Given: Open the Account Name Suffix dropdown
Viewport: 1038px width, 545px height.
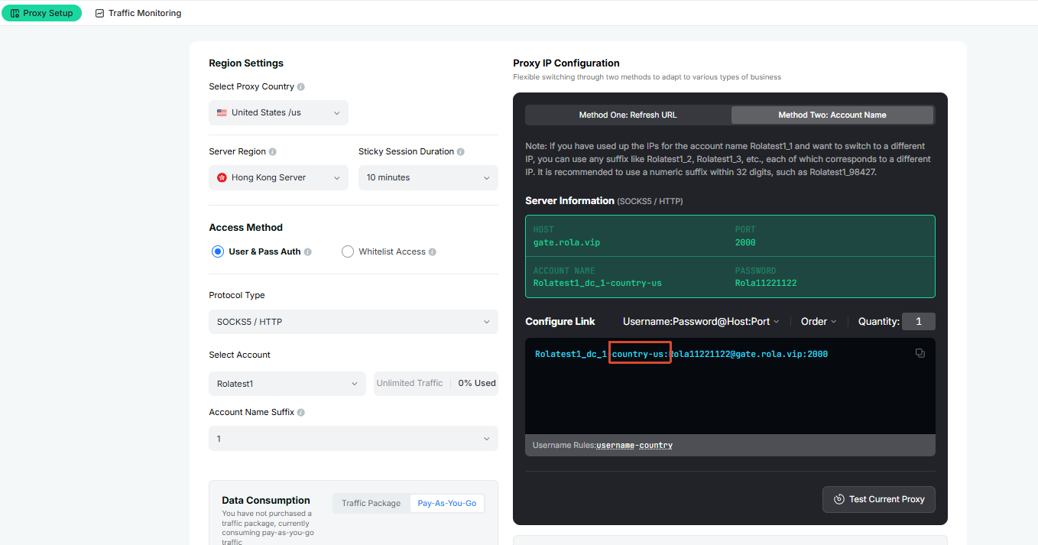Looking at the screenshot, I should click(353, 439).
